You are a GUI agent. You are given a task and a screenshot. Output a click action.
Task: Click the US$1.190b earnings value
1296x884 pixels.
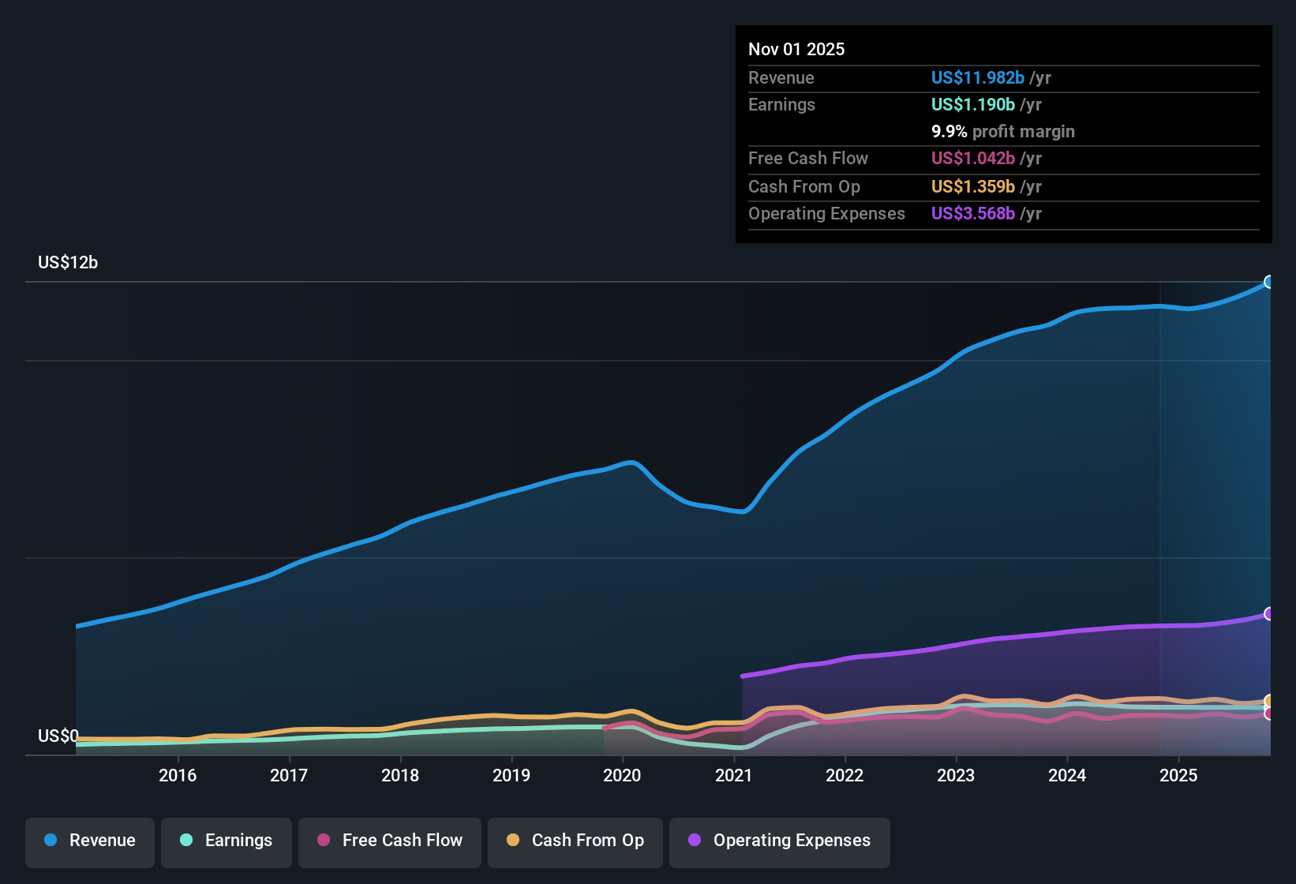pos(972,104)
